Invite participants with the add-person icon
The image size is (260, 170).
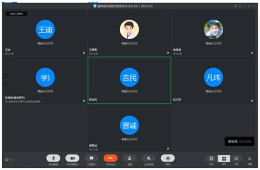(130, 158)
